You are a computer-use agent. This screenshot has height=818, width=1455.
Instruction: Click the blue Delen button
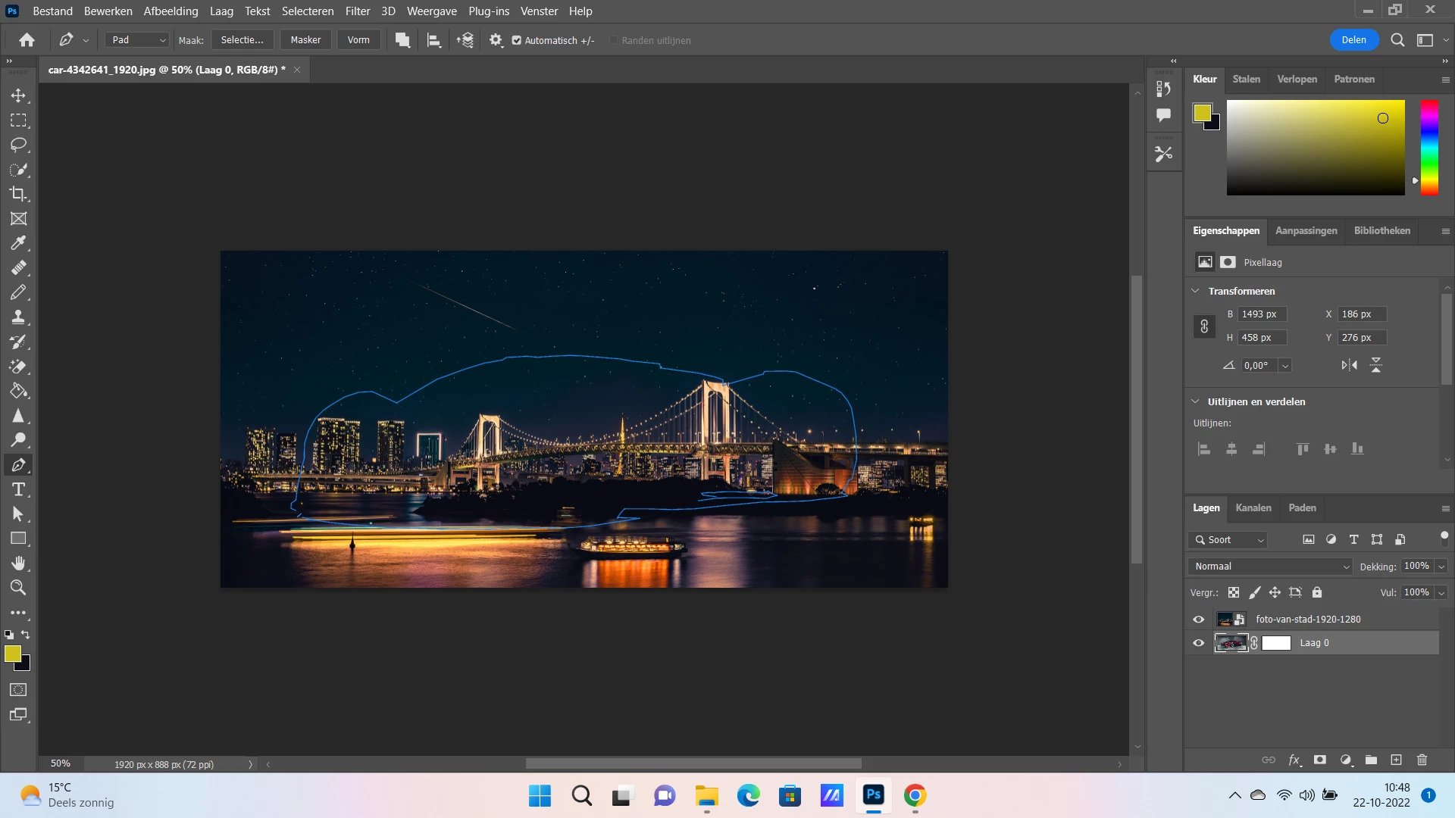tap(1353, 40)
